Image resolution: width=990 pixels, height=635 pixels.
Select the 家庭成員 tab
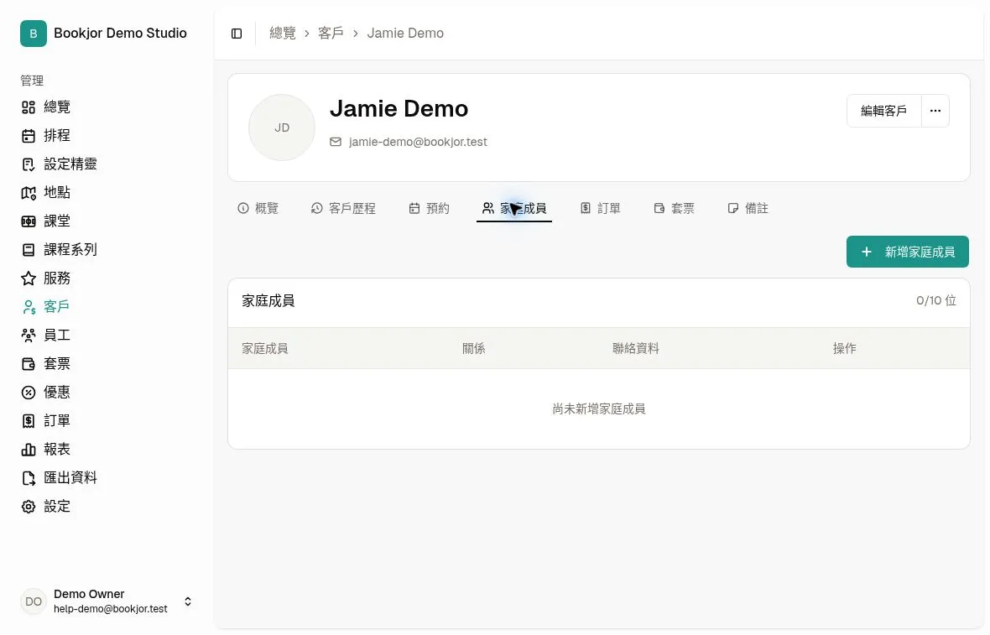coord(514,208)
